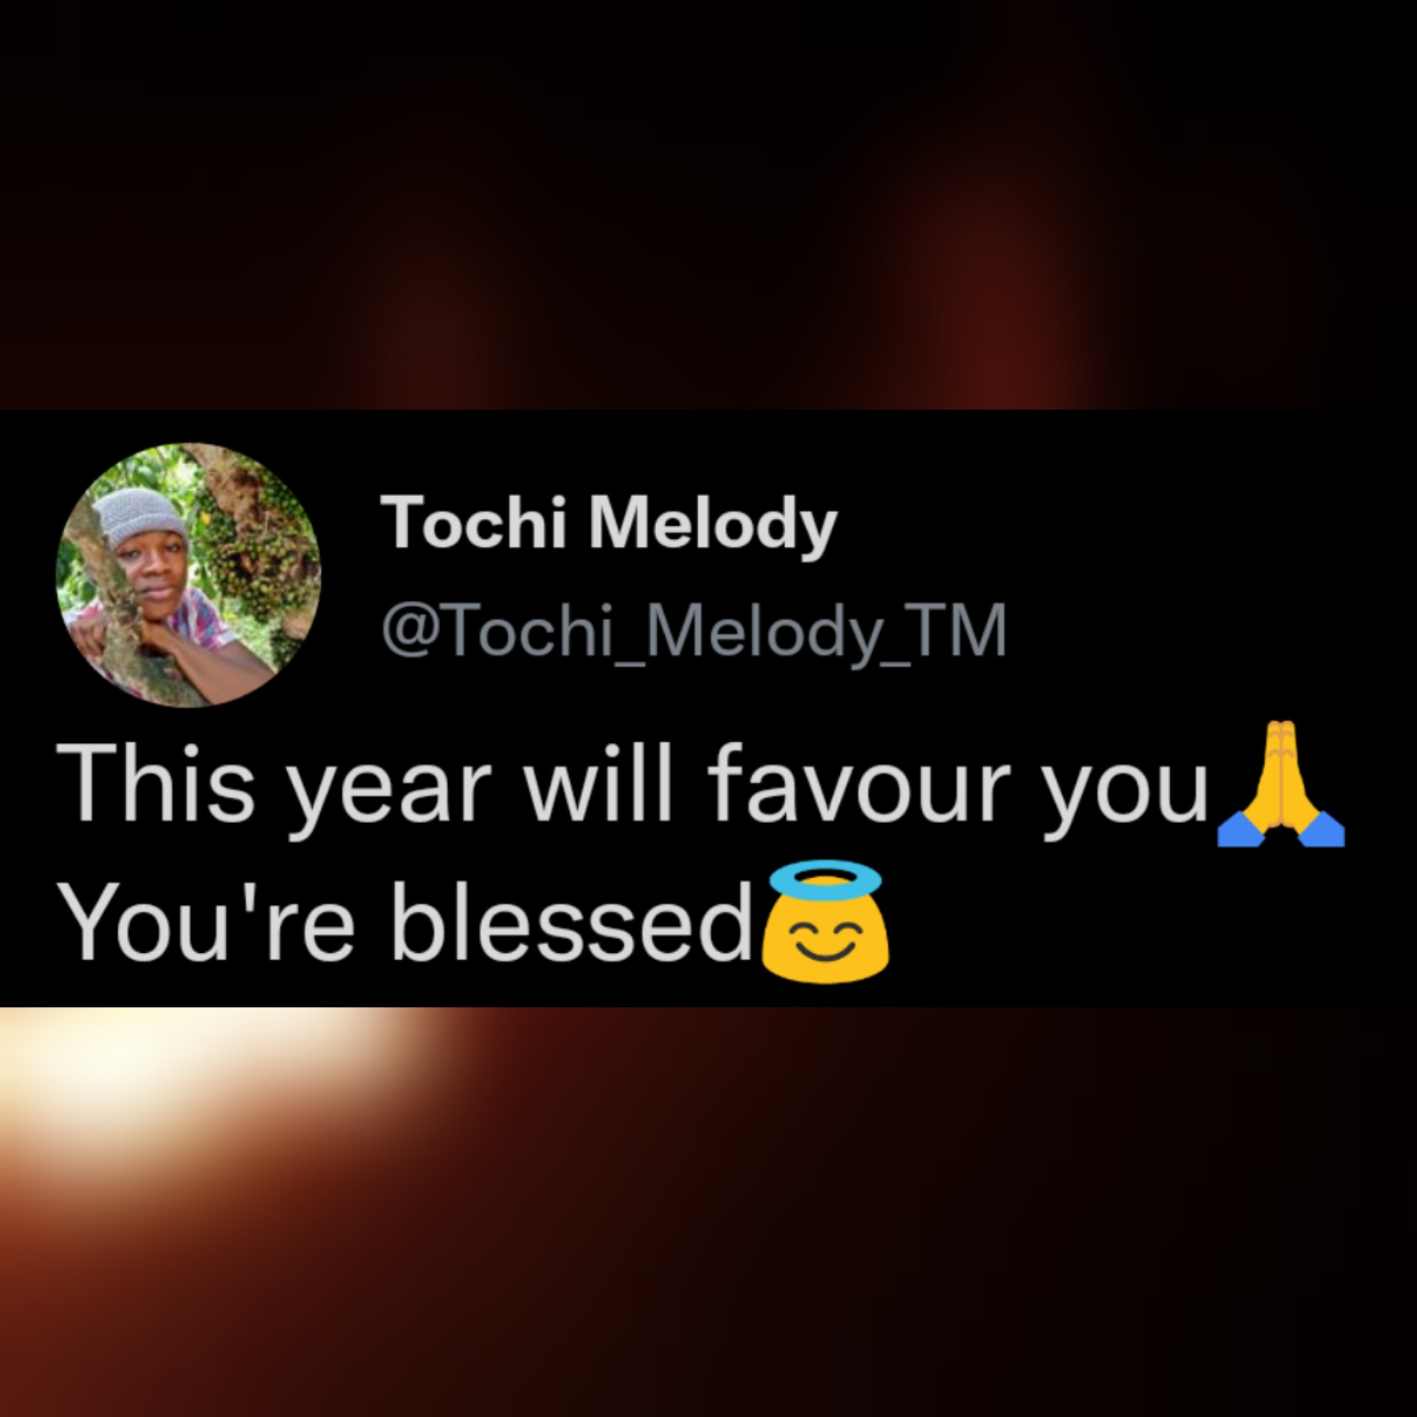Click the smiling mouth of halo emoji
Image resolution: width=1417 pixels, height=1417 pixels.
click(x=827, y=953)
